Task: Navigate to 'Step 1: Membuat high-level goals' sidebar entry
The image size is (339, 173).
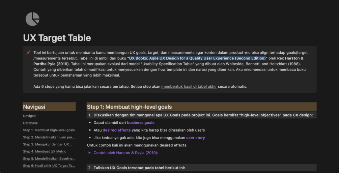Action: coord(49,130)
